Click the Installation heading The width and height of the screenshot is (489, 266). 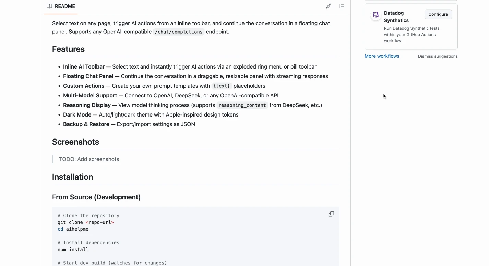tap(73, 177)
